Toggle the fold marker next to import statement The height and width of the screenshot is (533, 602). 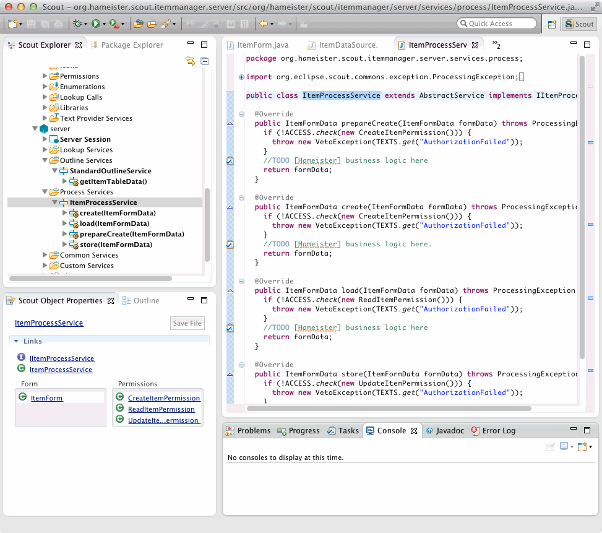[241, 77]
